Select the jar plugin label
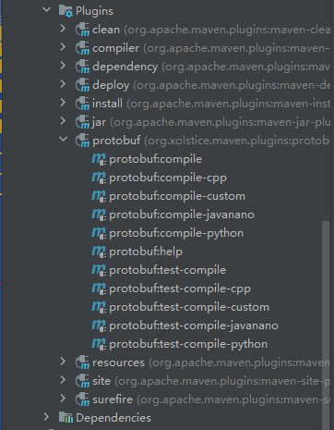 click(x=99, y=122)
